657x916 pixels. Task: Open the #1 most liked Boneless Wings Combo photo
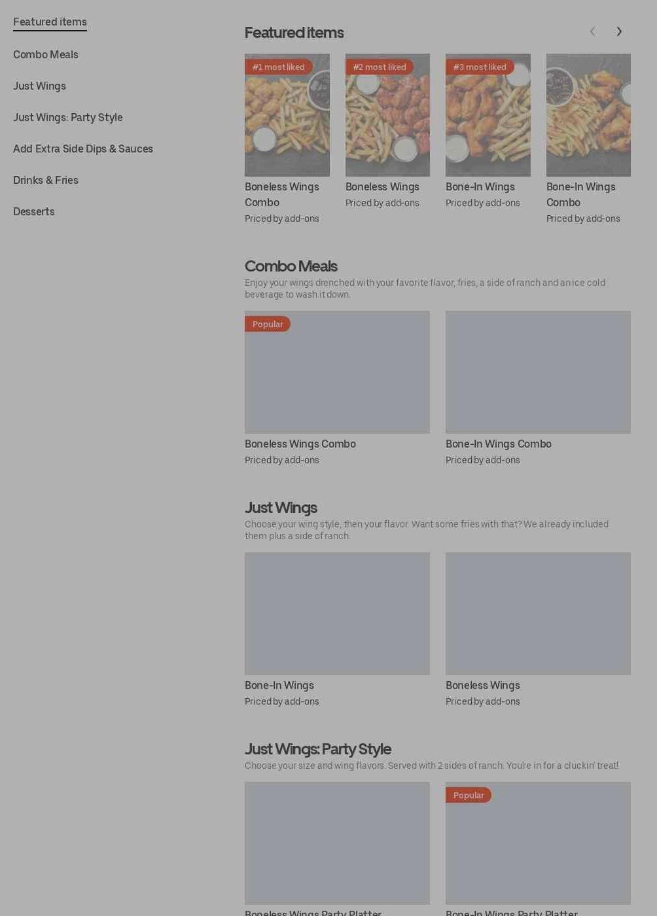click(x=287, y=115)
